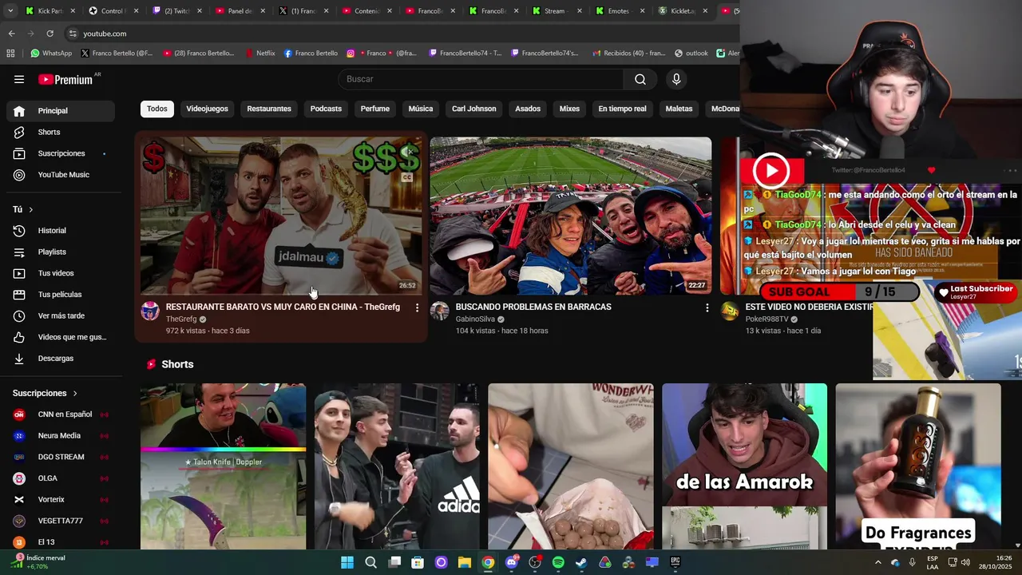The image size is (1022, 575).
Task: Open the tab search dropdown in Chrome
Action: click(11, 11)
